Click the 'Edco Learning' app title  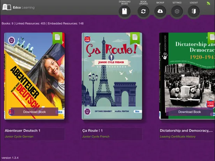24,7
